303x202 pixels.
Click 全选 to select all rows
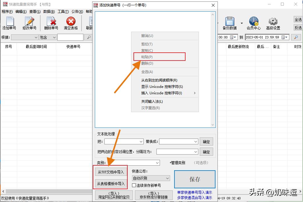coord(298,20)
